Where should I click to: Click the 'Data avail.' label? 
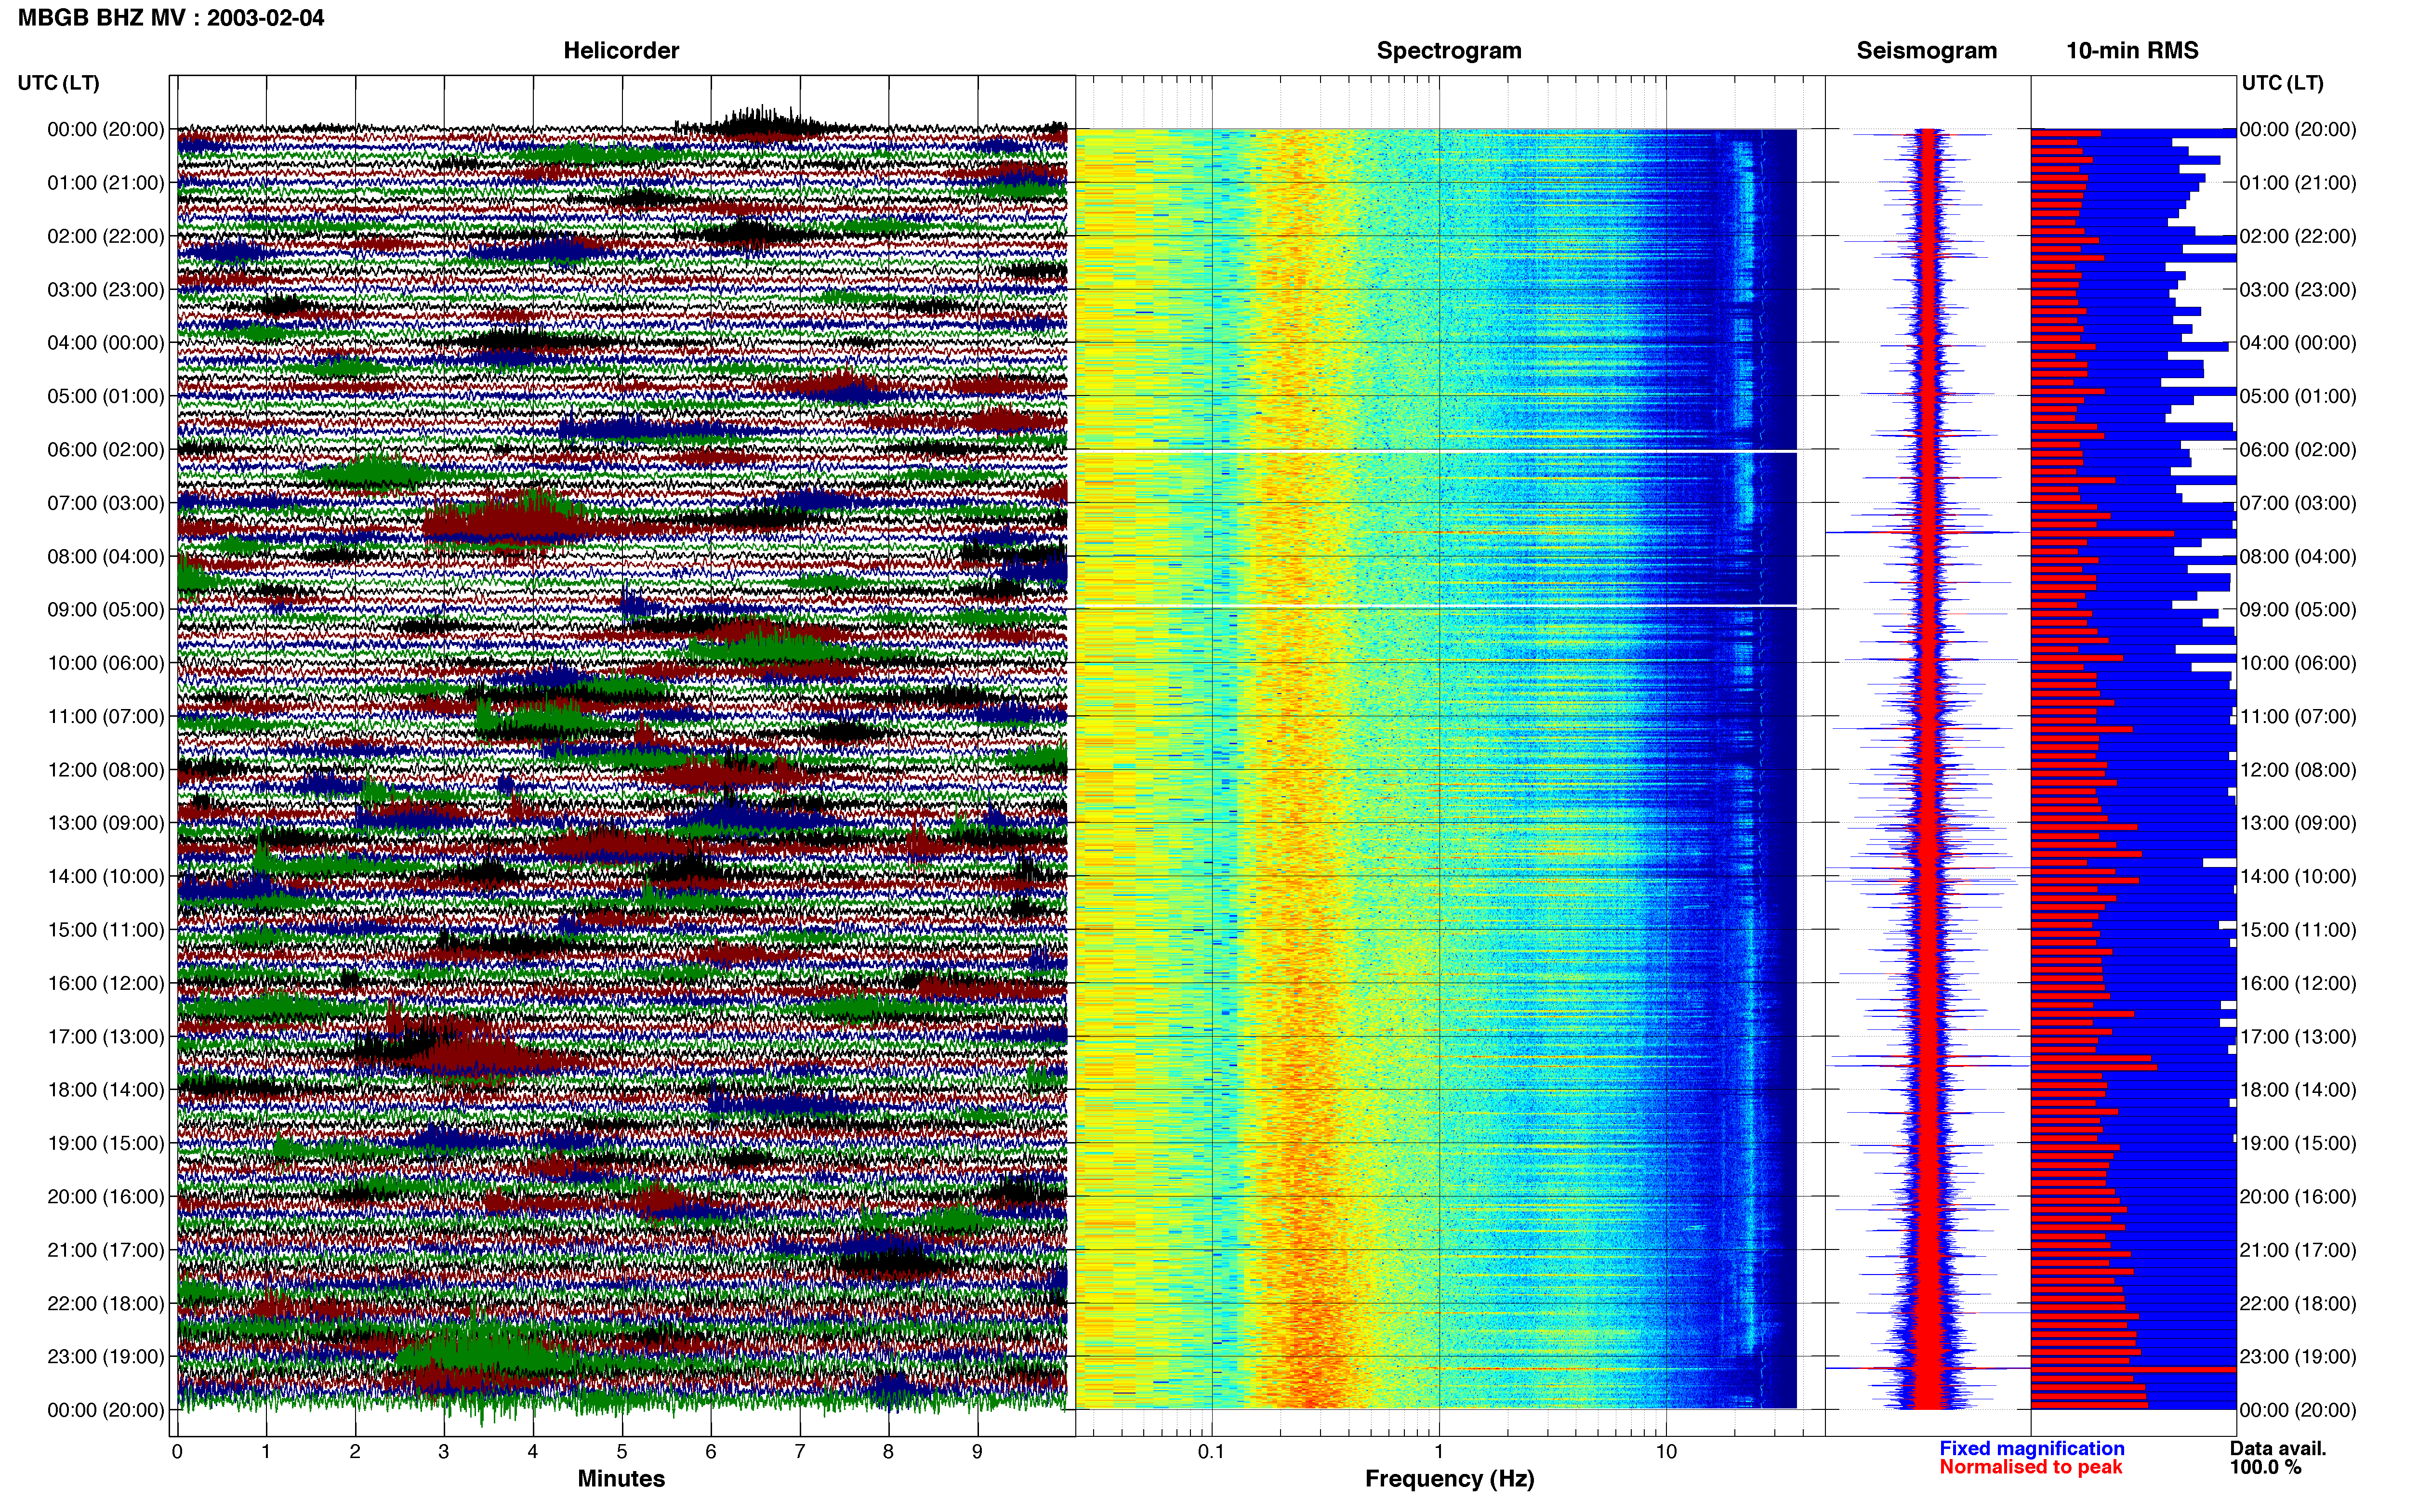click(2278, 1448)
